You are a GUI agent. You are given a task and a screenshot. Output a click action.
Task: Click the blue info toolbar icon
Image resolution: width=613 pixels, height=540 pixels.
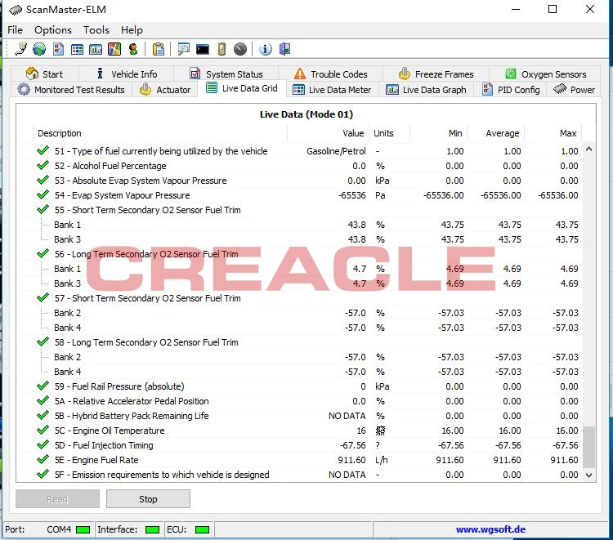[x=266, y=49]
